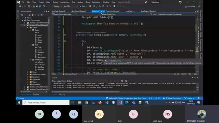Collapse the Data Connections node

coord(22,20)
